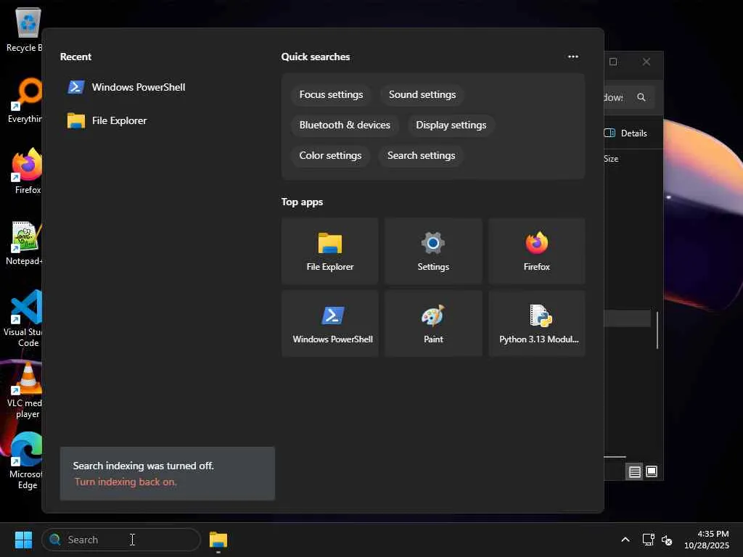
Task: Launch File Explorer in Top apps
Action: pos(330,251)
